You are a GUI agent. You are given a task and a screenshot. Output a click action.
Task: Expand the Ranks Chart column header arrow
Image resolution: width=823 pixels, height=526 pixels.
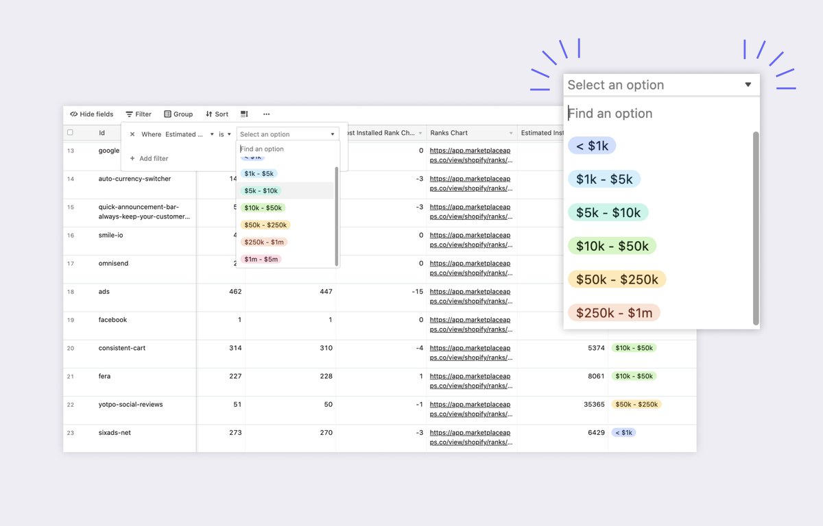(511, 133)
